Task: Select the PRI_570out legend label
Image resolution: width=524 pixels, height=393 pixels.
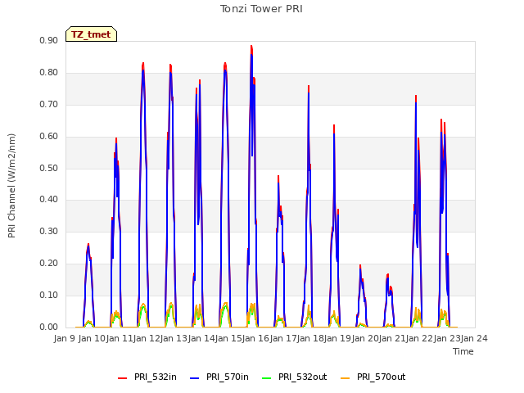Action: coord(382,377)
